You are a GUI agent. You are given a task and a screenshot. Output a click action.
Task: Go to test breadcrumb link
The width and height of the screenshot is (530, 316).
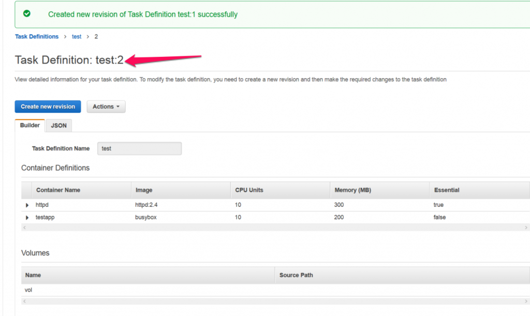pos(77,36)
